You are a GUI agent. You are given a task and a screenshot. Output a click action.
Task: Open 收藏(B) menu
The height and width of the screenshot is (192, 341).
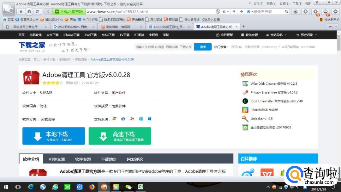point(284,4)
